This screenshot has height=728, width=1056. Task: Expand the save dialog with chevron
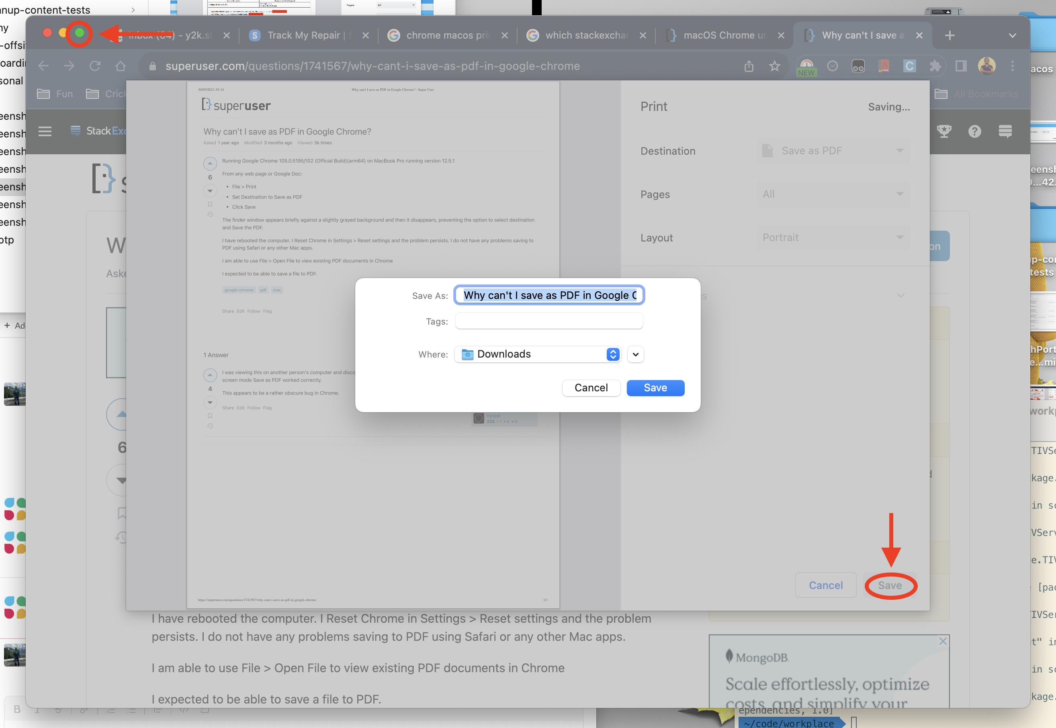(x=635, y=354)
